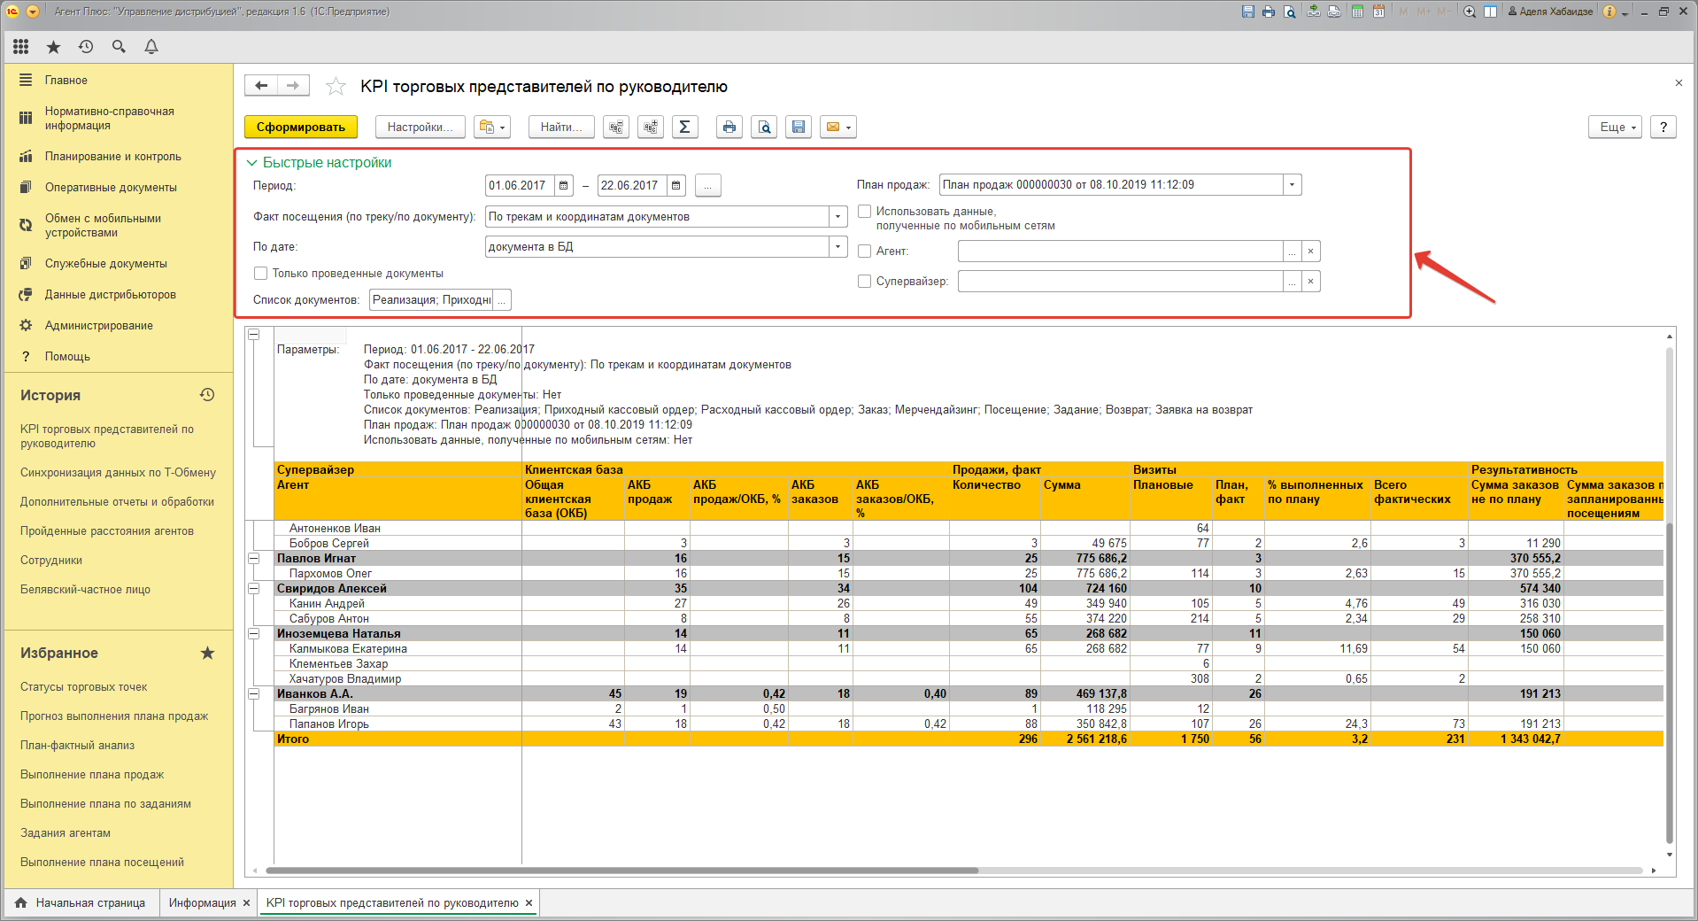The width and height of the screenshot is (1698, 921).
Task: Open calendar icon in title bar
Action: click(x=1378, y=12)
